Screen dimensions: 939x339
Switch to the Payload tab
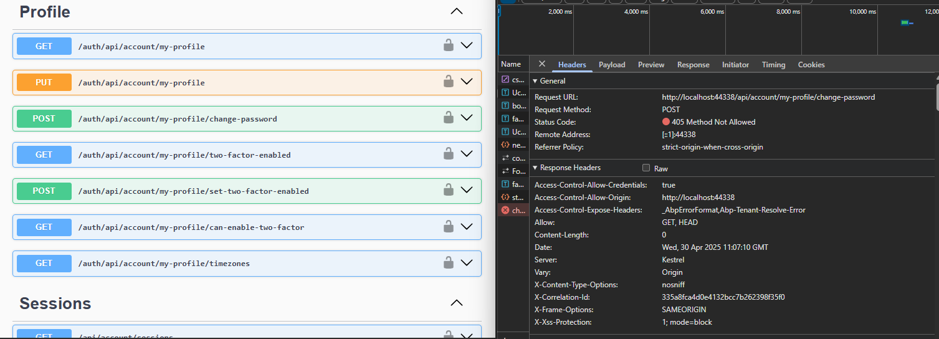point(611,65)
